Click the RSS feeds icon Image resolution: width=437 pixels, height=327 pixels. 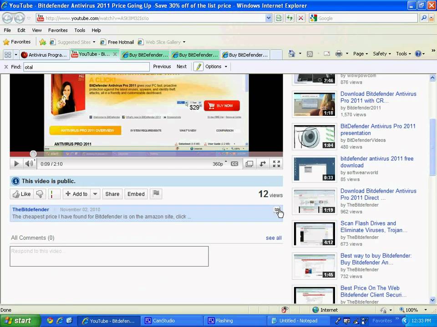click(x=310, y=54)
